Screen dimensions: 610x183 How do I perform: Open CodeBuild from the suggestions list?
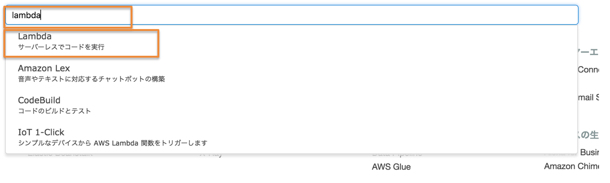pyautogui.click(x=291, y=105)
